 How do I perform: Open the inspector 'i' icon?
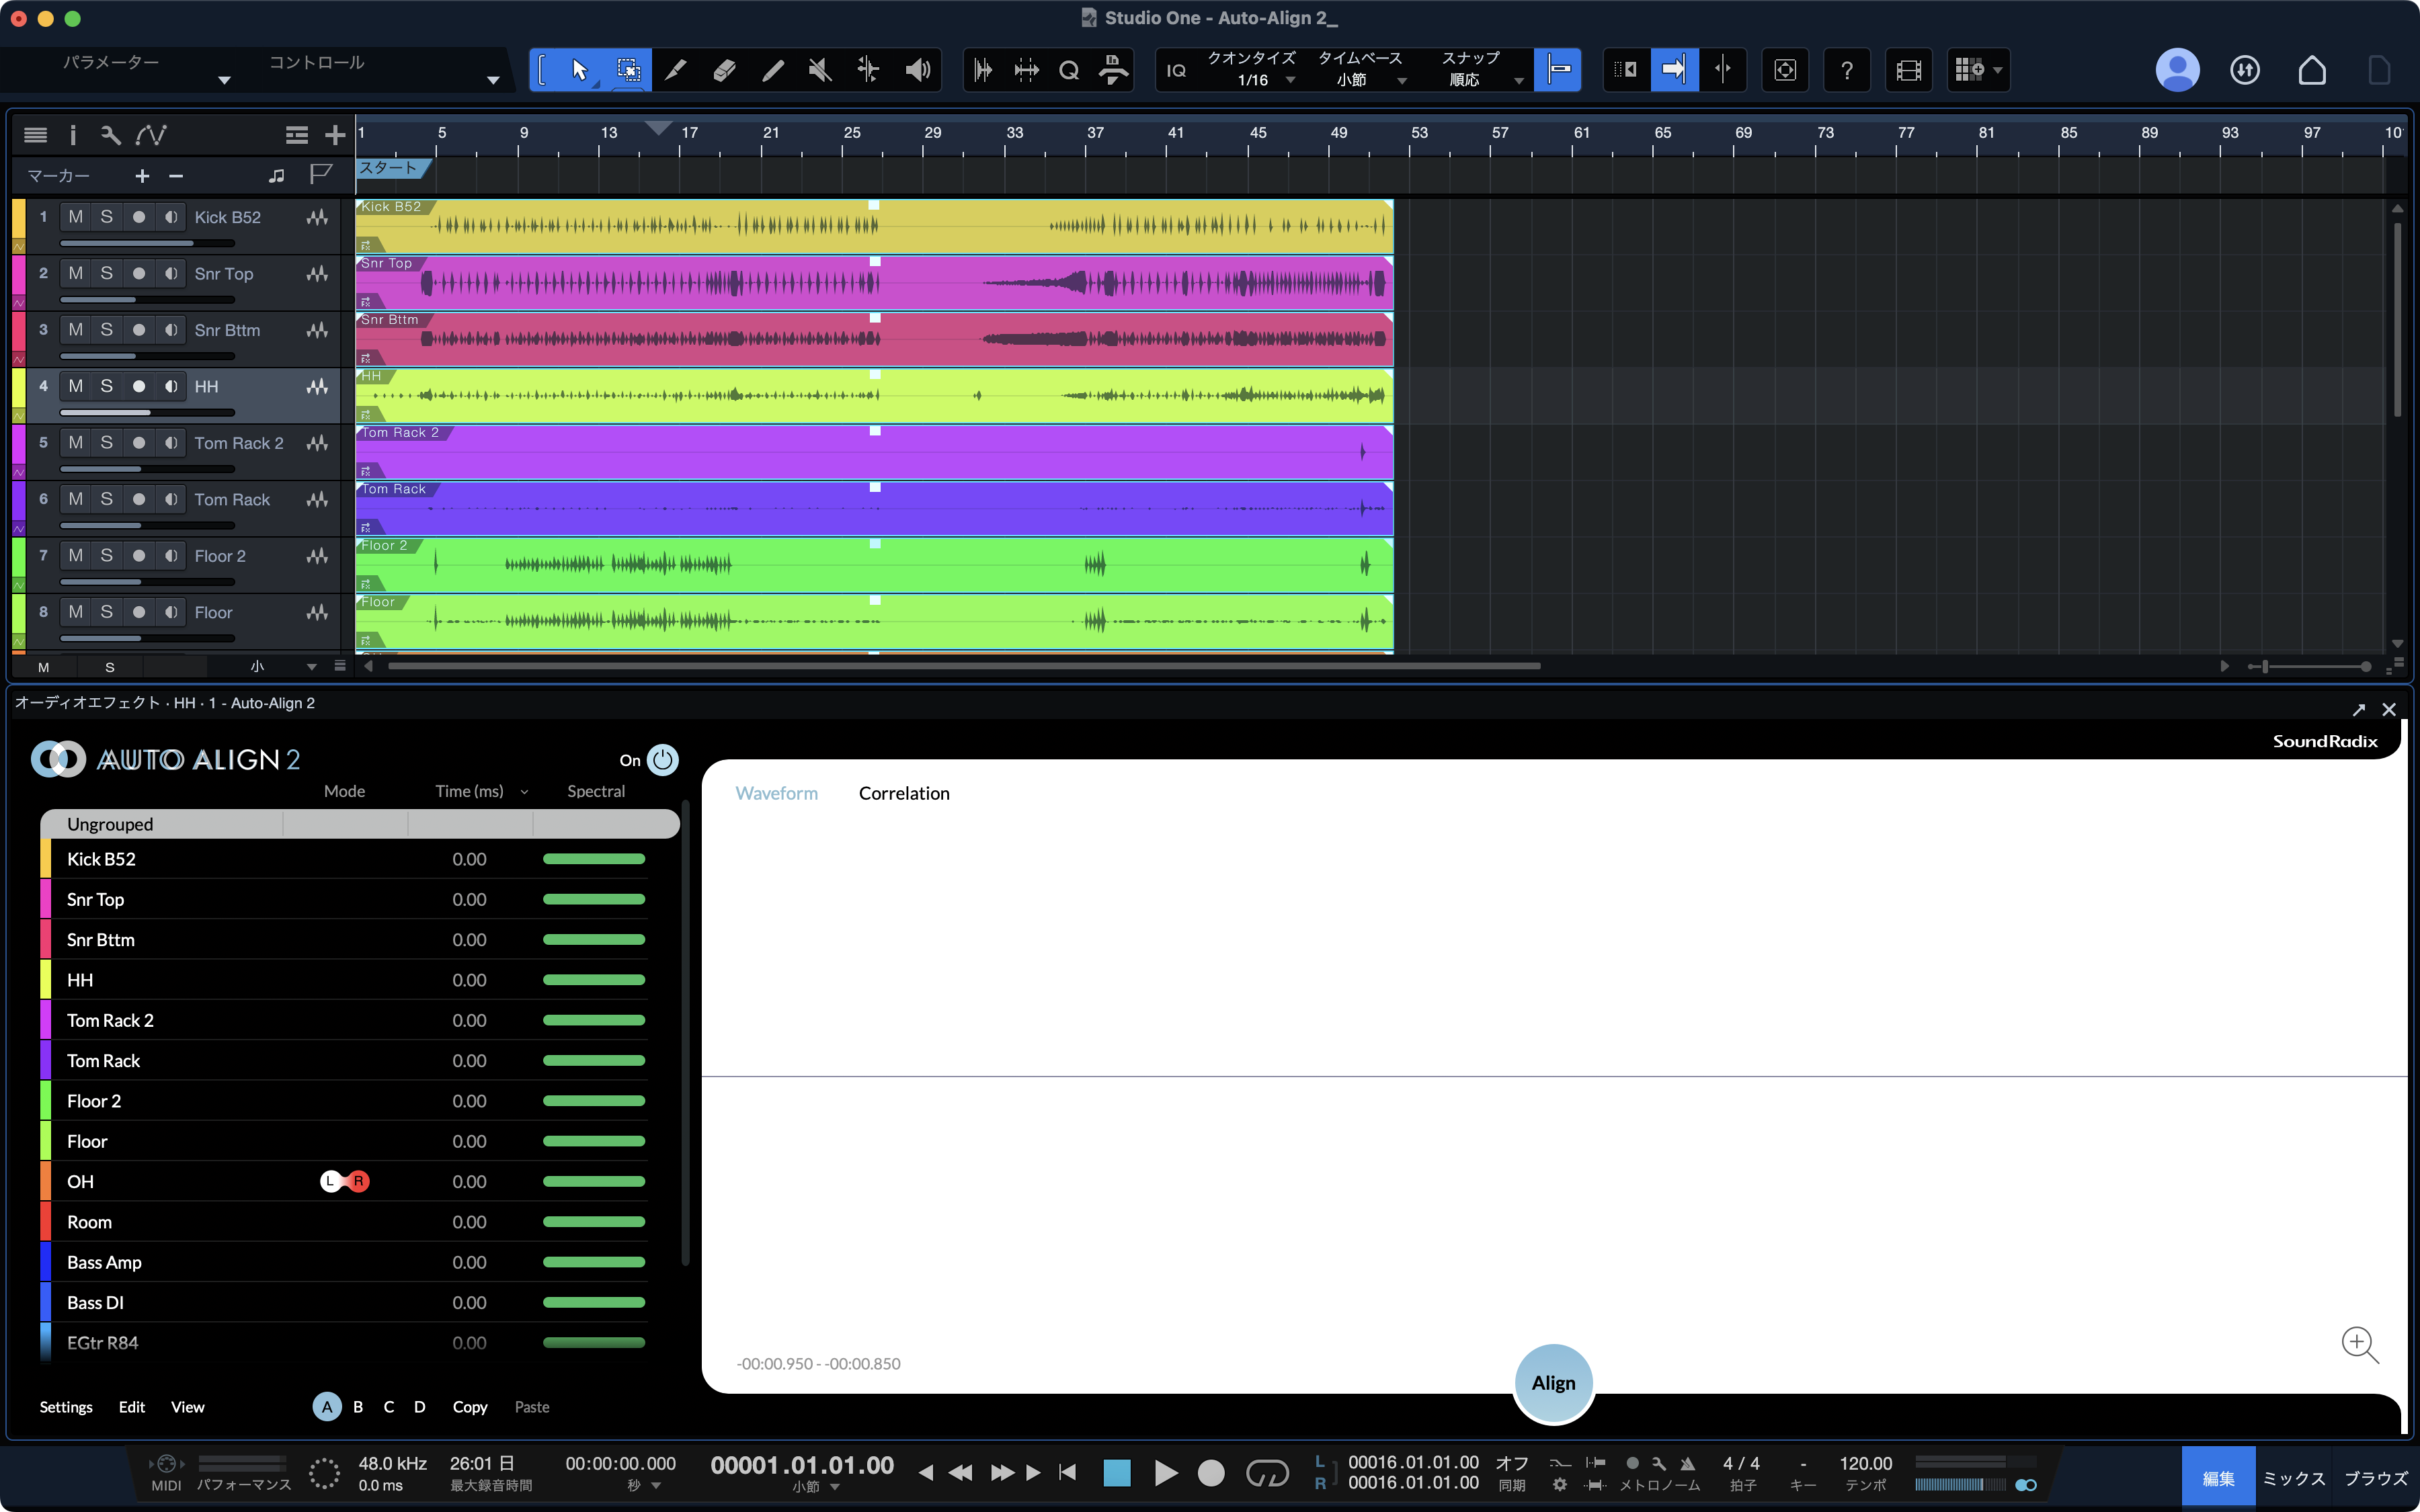coord(72,135)
